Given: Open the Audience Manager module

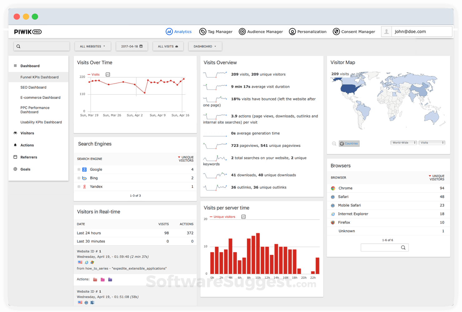Looking at the screenshot, I should 261,32.
